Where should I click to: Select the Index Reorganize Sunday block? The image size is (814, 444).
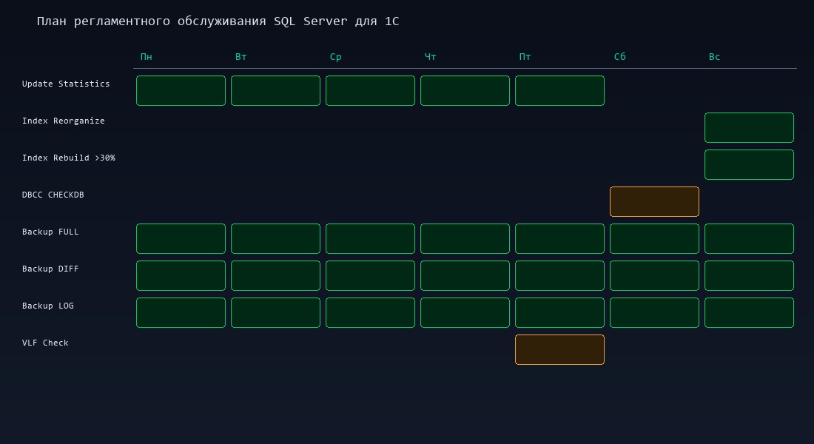[749, 127]
